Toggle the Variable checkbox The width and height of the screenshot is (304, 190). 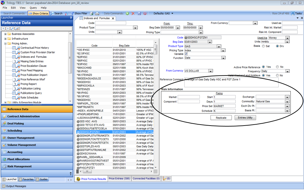point(186,54)
